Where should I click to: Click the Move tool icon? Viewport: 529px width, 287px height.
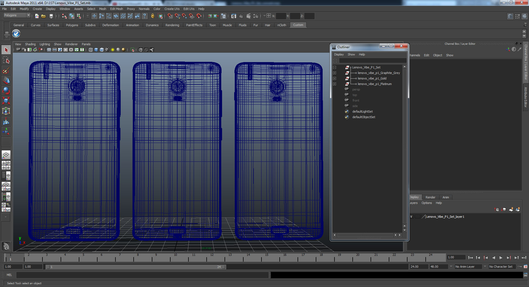(x=6, y=81)
